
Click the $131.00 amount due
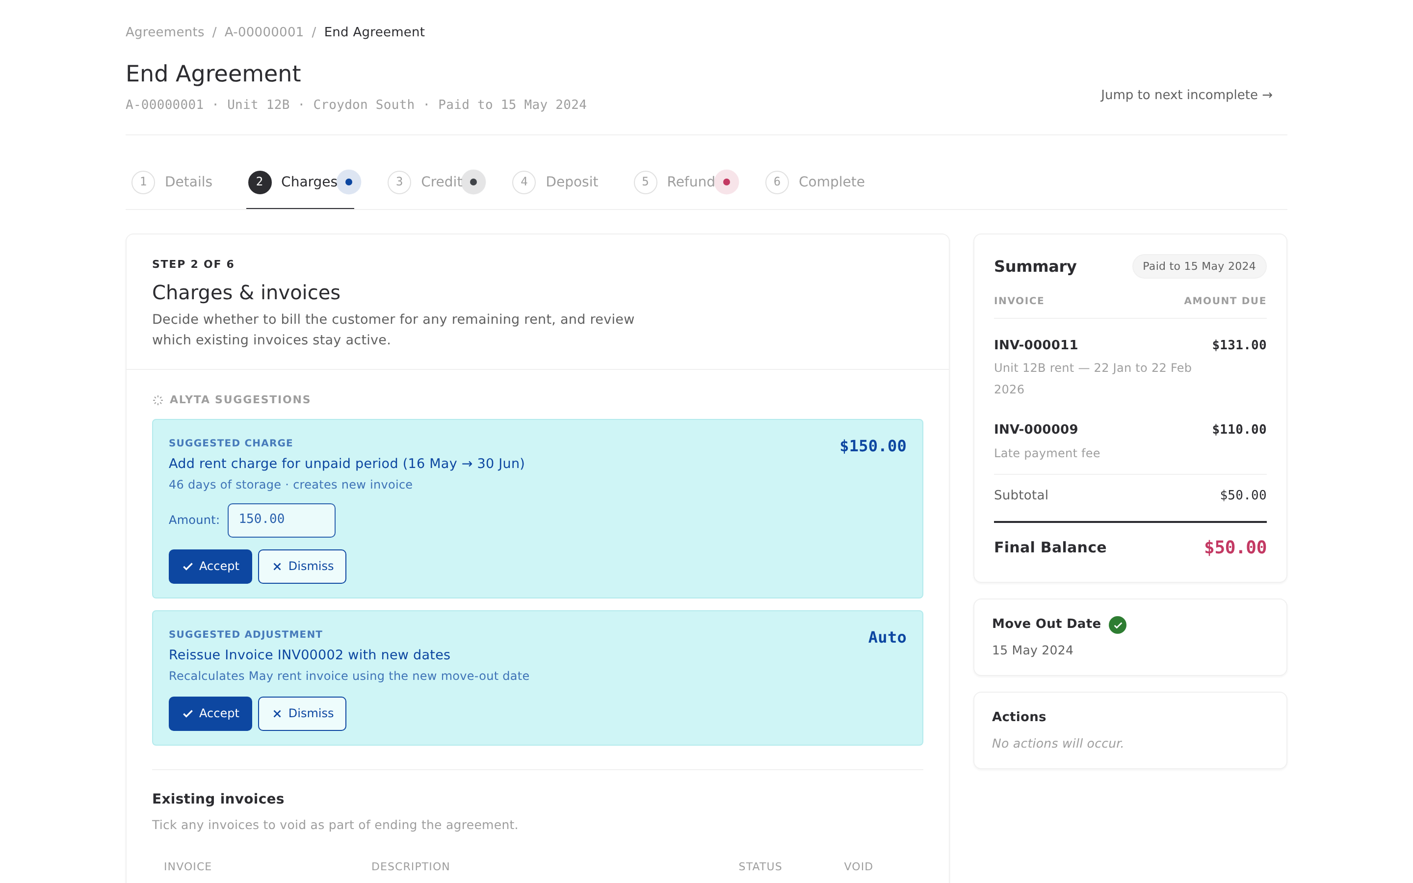pyautogui.click(x=1239, y=345)
